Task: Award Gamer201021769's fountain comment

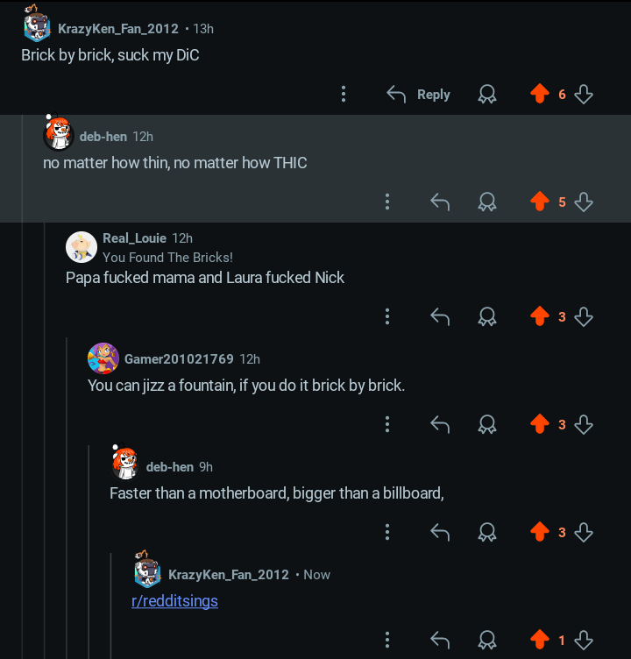Action: 486,424
